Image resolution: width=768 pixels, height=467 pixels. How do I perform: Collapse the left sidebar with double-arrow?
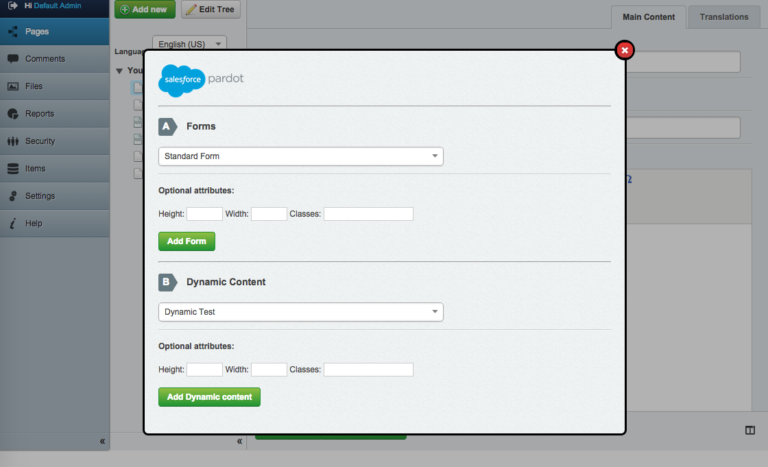102,441
